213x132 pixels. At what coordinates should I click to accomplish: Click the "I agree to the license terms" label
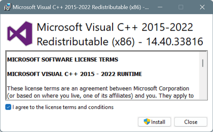pos(63,107)
